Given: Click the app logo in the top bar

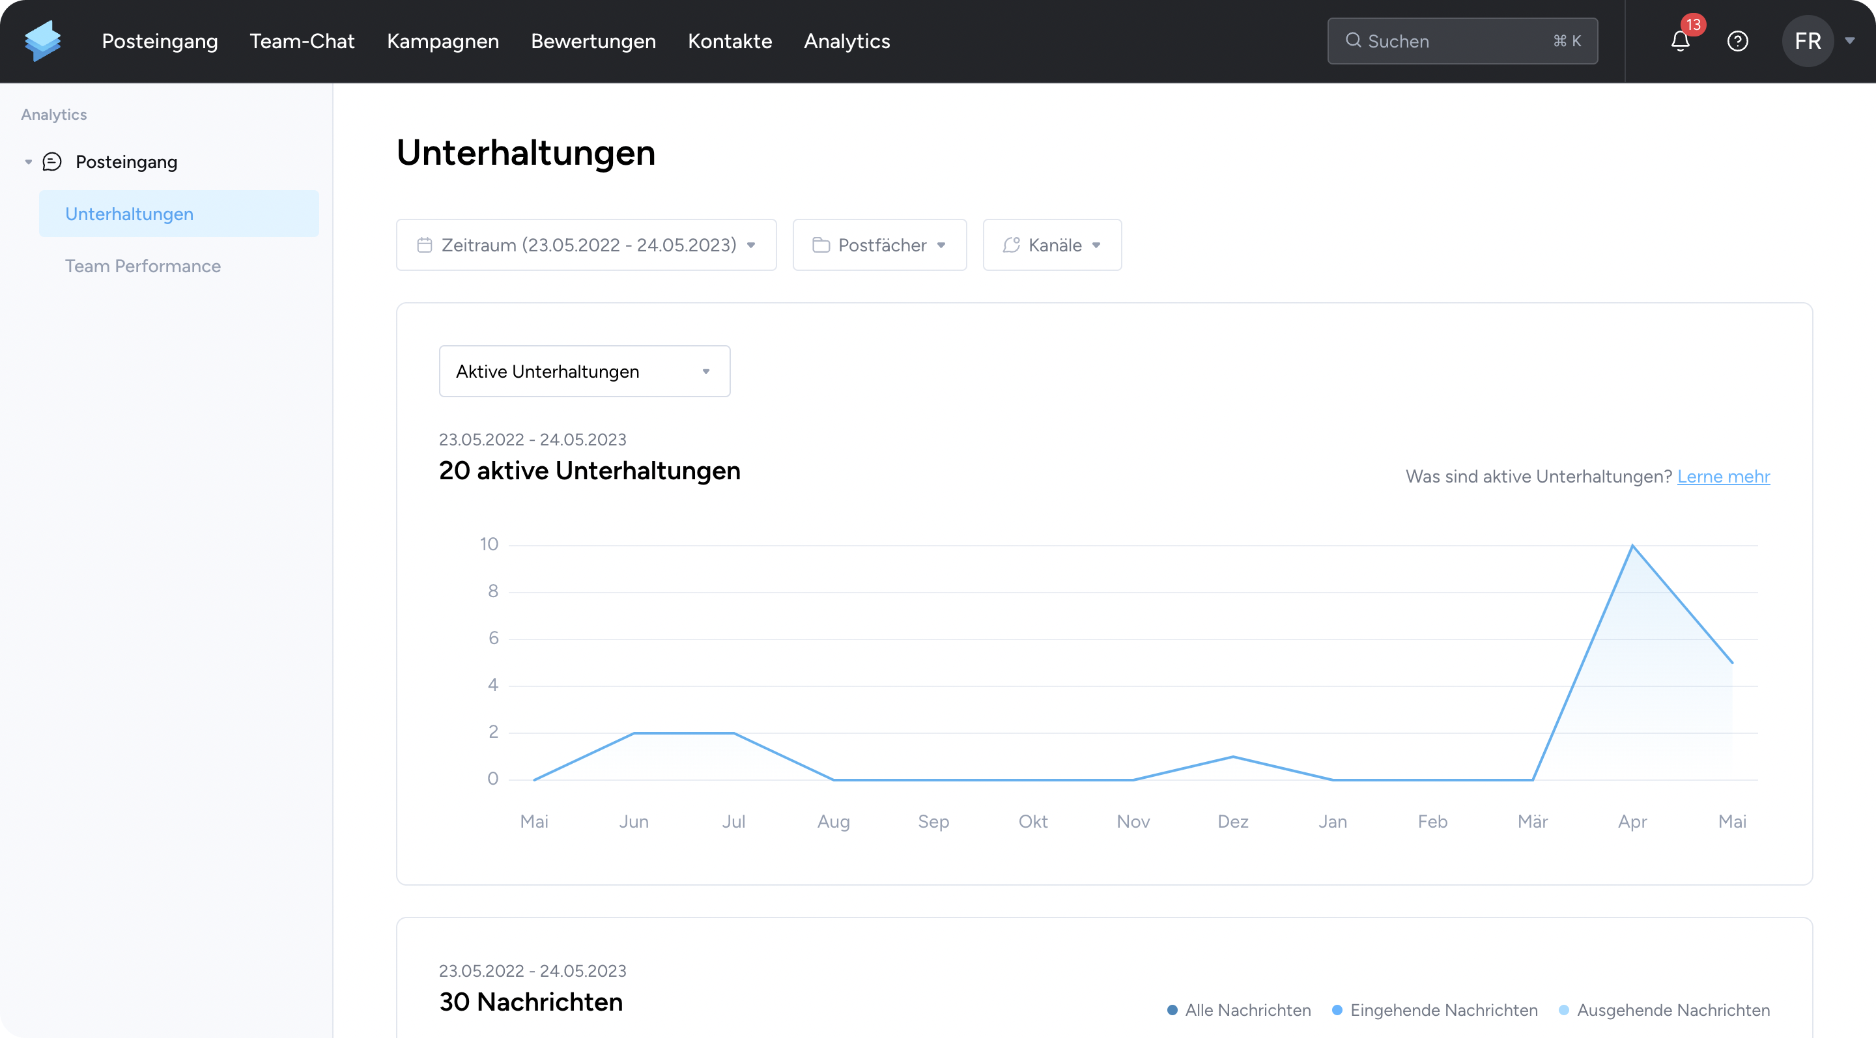Looking at the screenshot, I should tap(42, 41).
